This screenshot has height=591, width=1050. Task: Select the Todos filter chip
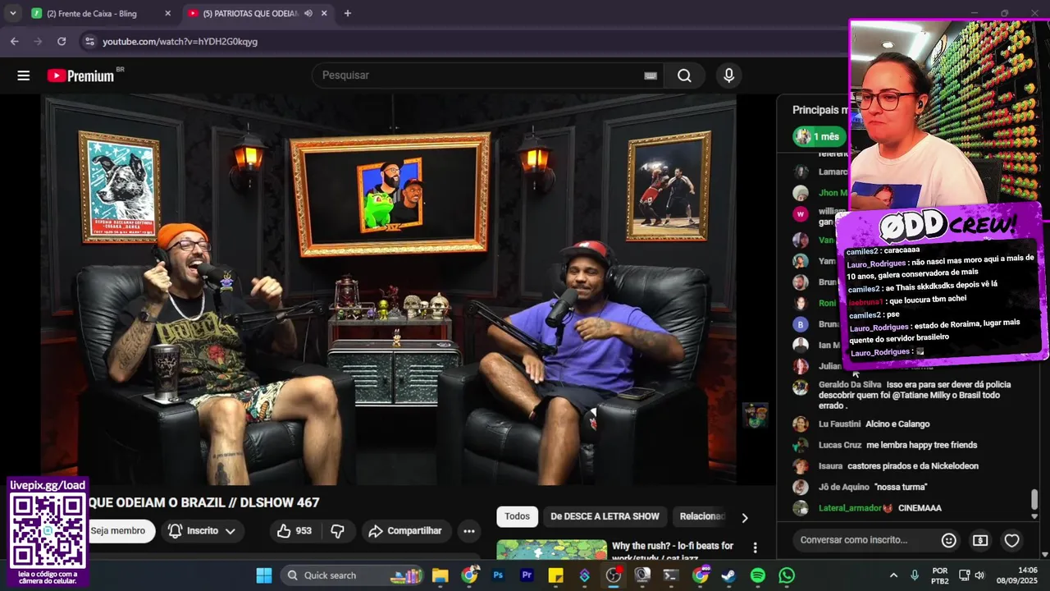tap(517, 516)
